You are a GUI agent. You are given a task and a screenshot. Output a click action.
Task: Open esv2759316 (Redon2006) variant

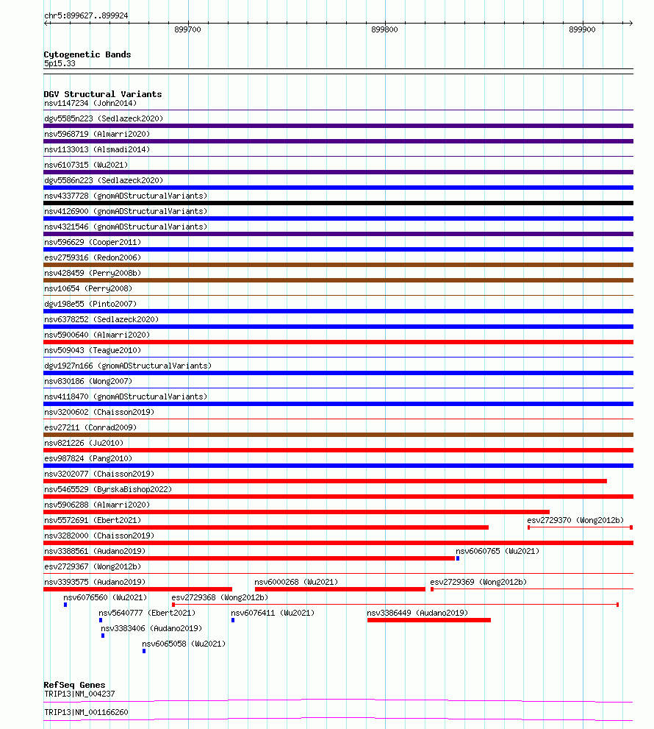(x=93, y=257)
